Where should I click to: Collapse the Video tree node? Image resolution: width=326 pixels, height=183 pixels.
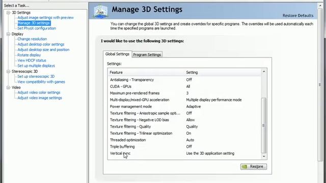point(8,87)
